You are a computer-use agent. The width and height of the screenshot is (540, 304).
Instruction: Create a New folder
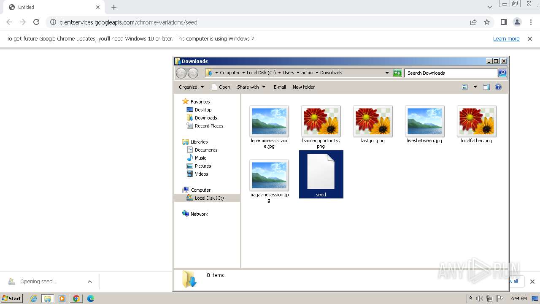(304, 87)
